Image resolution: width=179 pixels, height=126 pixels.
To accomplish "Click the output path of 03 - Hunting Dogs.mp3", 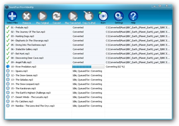I will point(138,36).
